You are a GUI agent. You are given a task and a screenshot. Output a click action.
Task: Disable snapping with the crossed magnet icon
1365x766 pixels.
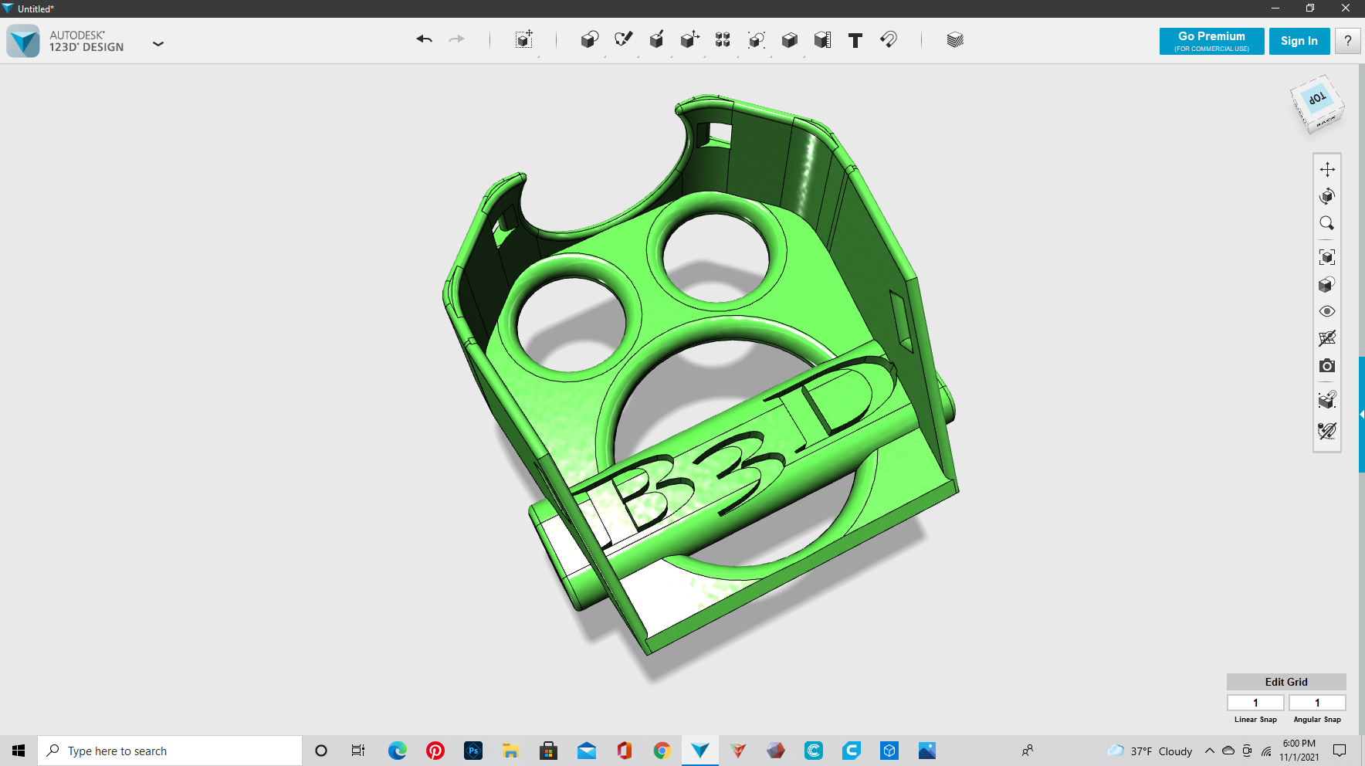[1327, 431]
